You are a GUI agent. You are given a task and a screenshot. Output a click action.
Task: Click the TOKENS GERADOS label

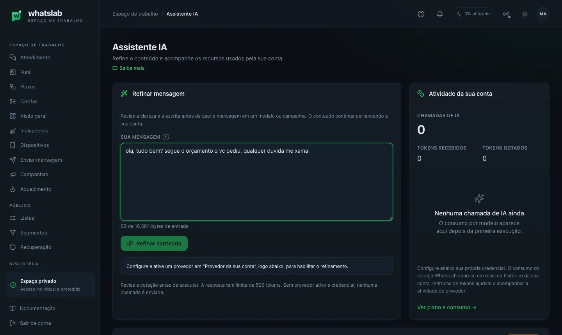click(505, 148)
